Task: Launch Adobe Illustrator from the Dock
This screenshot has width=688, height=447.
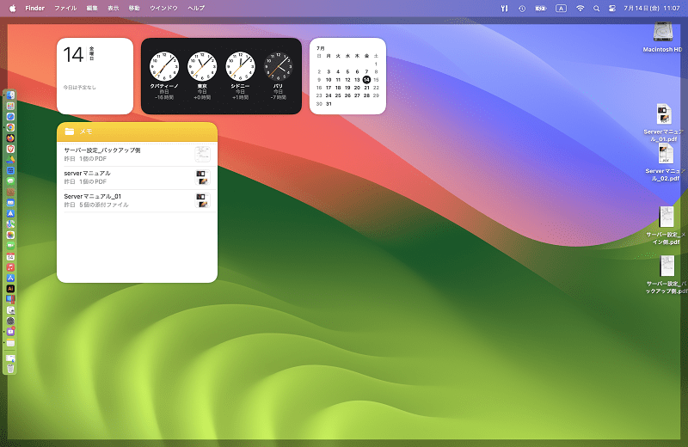Action: tap(10, 289)
